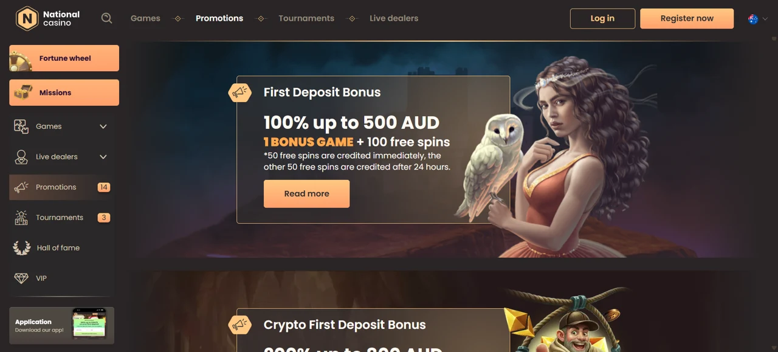Click the VIP diamond icon
Image resolution: width=778 pixels, height=352 pixels.
pyautogui.click(x=21, y=278)
